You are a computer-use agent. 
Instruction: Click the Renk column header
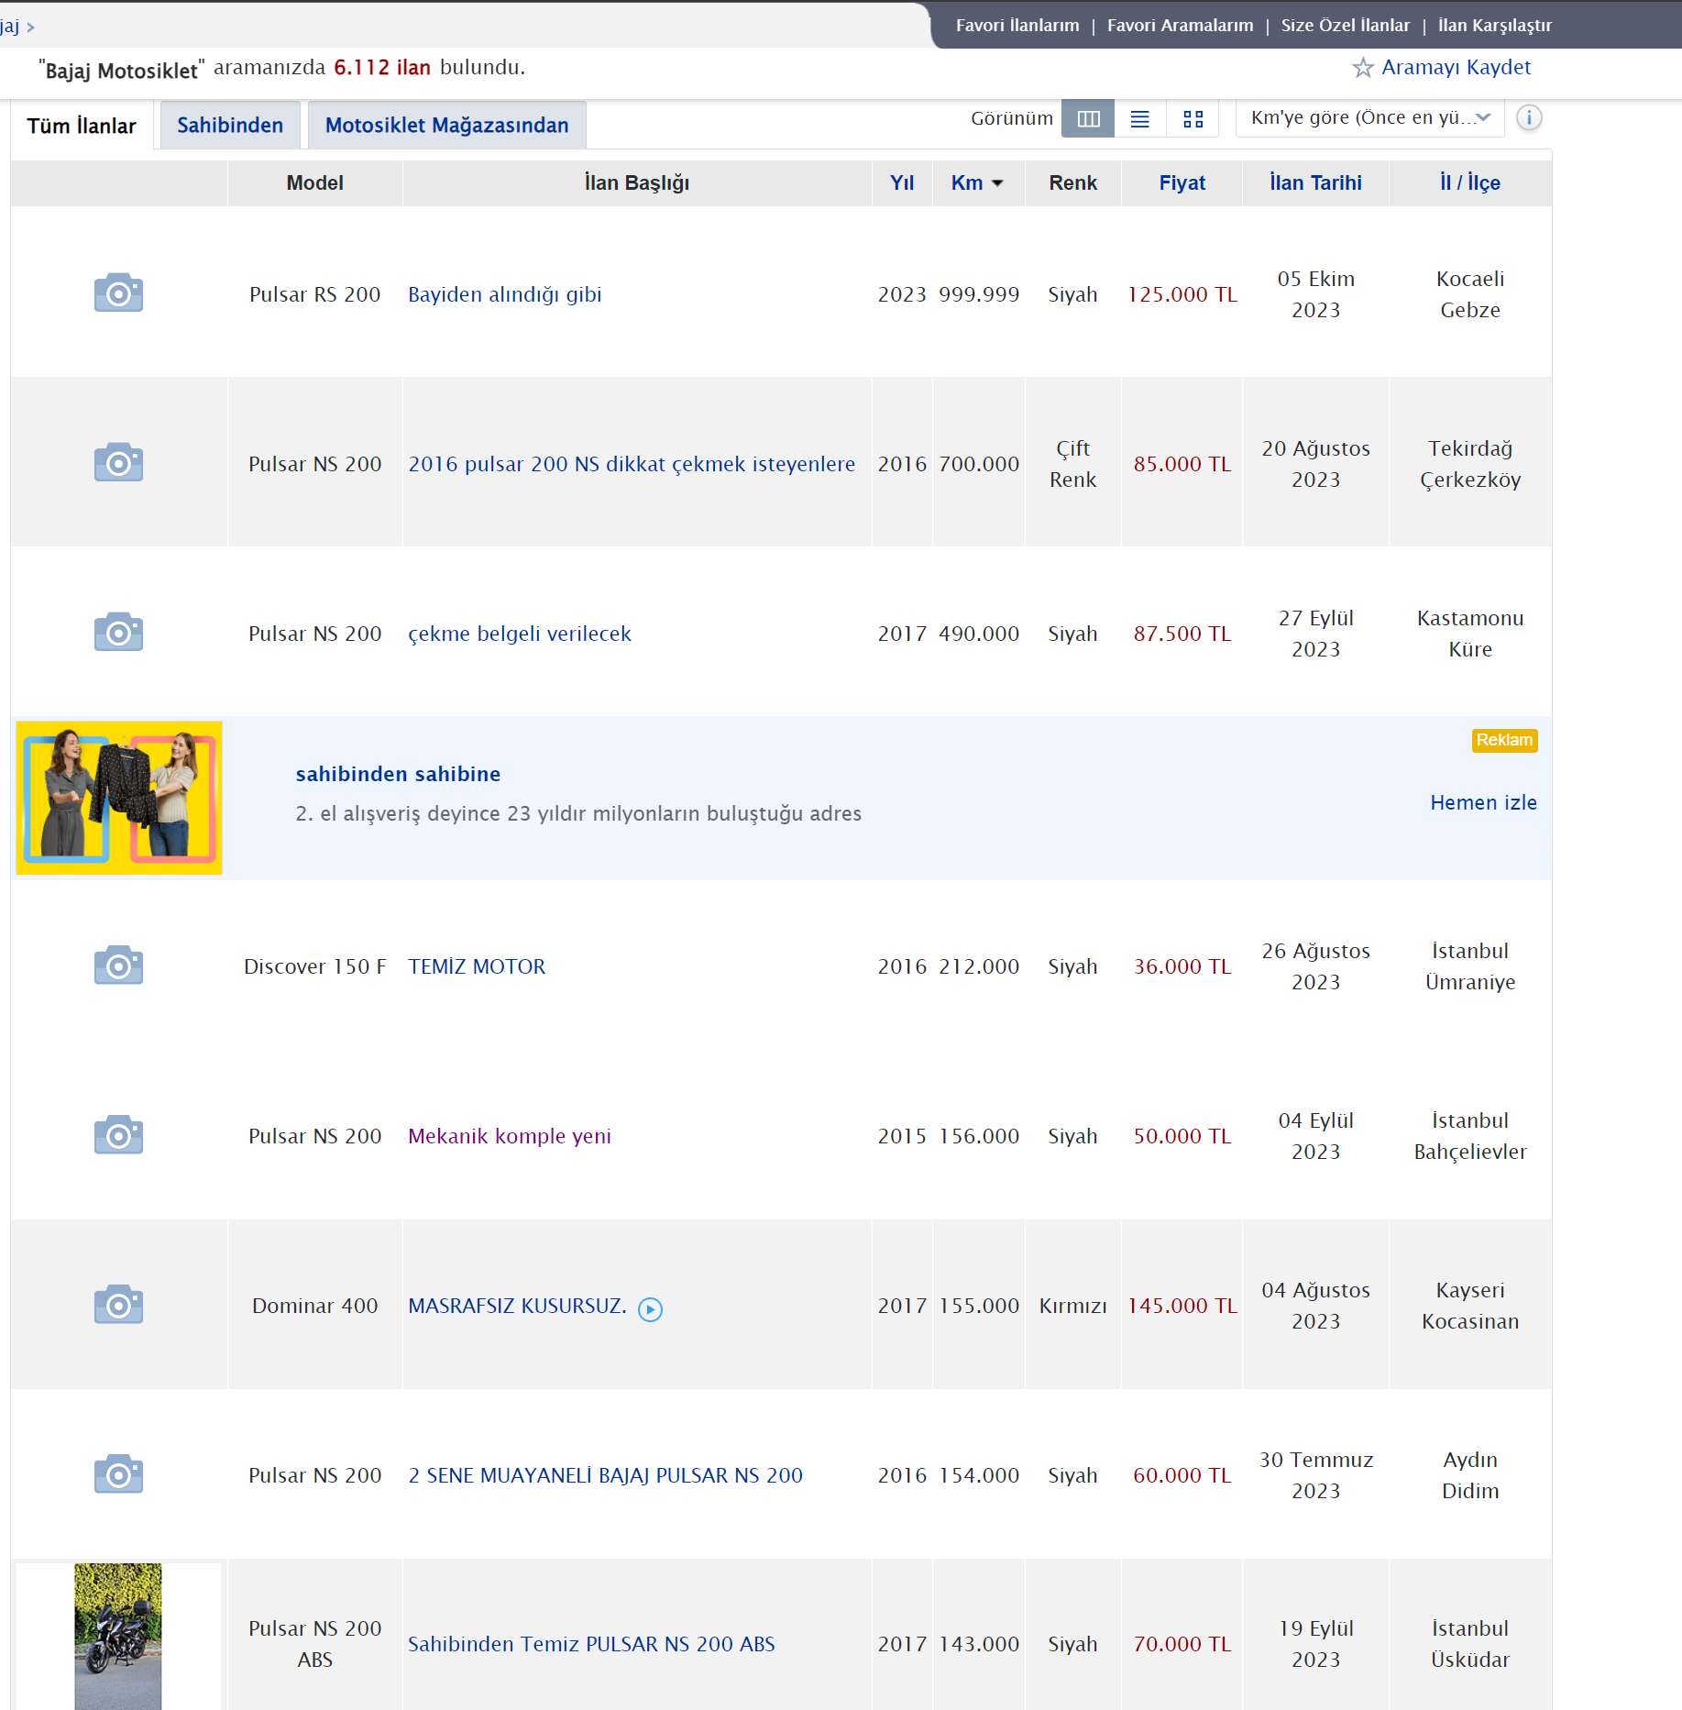[x=1072, y=182]
